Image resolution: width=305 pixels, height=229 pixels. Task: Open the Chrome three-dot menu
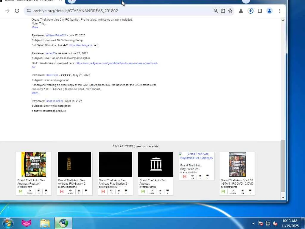tap(279, 11)
